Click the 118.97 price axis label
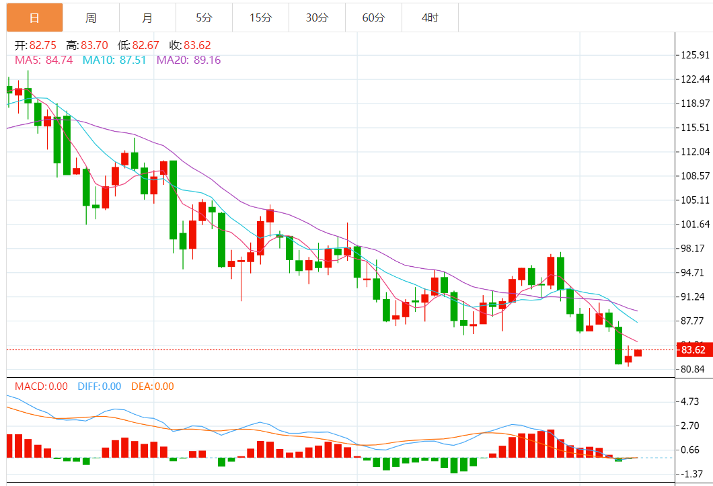The height and width of the screenshot is (486, 713). [696, 104]
